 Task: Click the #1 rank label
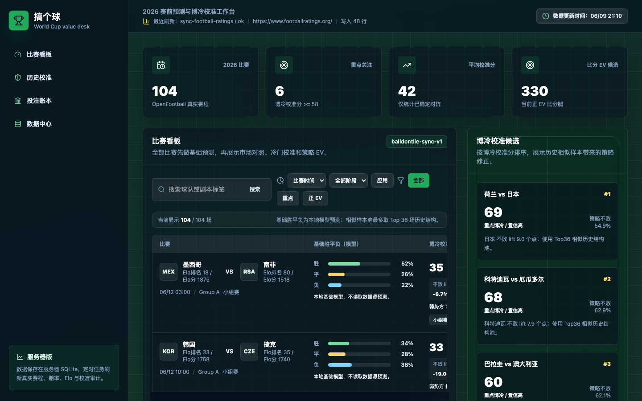pos(607,194)
